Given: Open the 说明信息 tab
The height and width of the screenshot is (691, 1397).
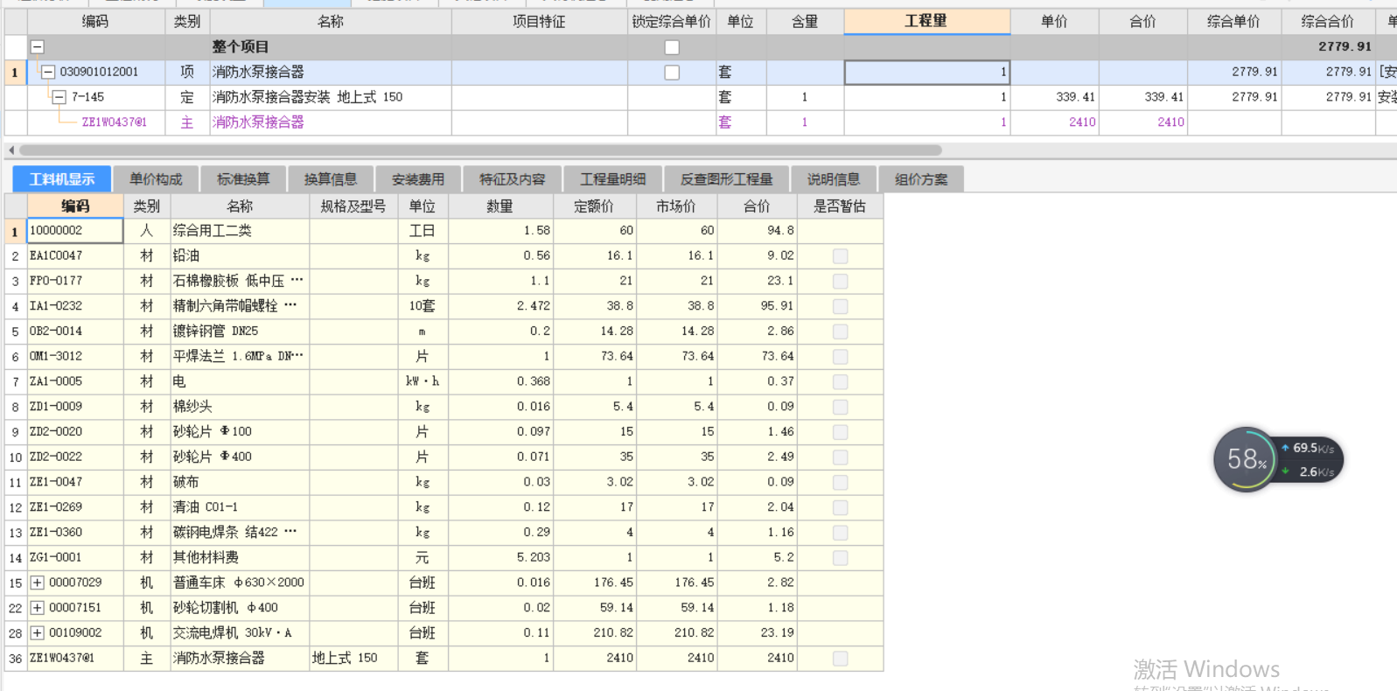Looking at the screenshot, I should pyautogui.click(x=834, y=179).
